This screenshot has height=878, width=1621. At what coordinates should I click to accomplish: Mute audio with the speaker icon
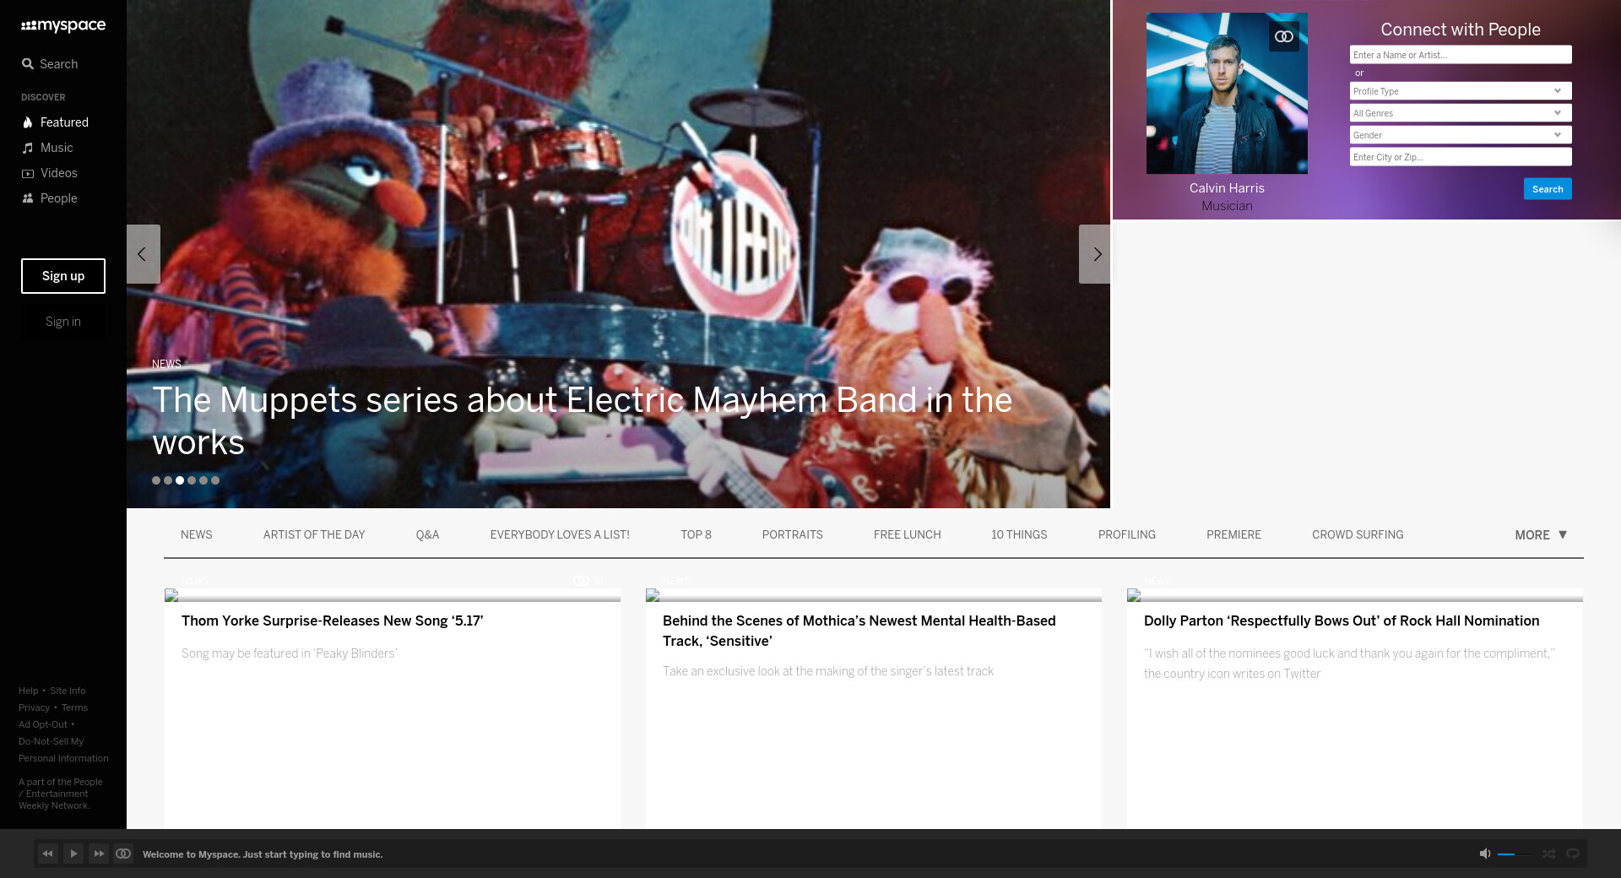1485,854
